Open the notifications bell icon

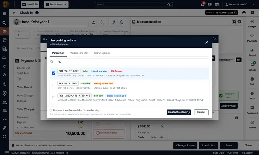point(202,4)
